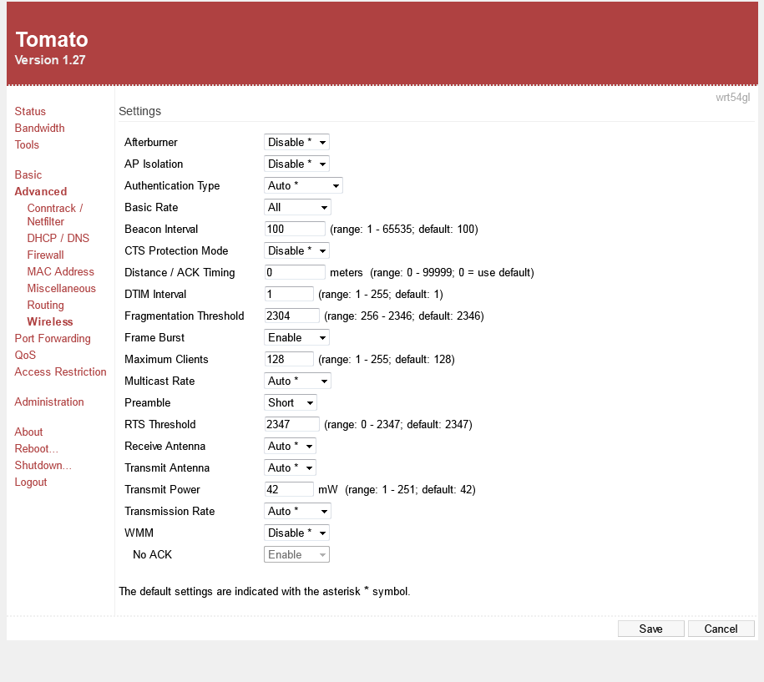
Task: Open CTS Protection Mode dropdown
Action: click(x=296, y=251)
